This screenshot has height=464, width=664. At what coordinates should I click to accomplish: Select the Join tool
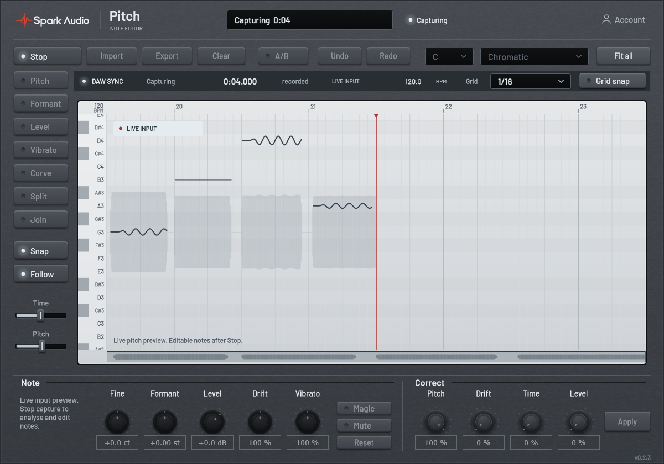tap(41, 220)
